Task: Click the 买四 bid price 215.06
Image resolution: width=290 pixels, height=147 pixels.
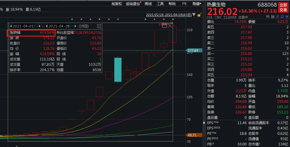Action: pos(246,70)
